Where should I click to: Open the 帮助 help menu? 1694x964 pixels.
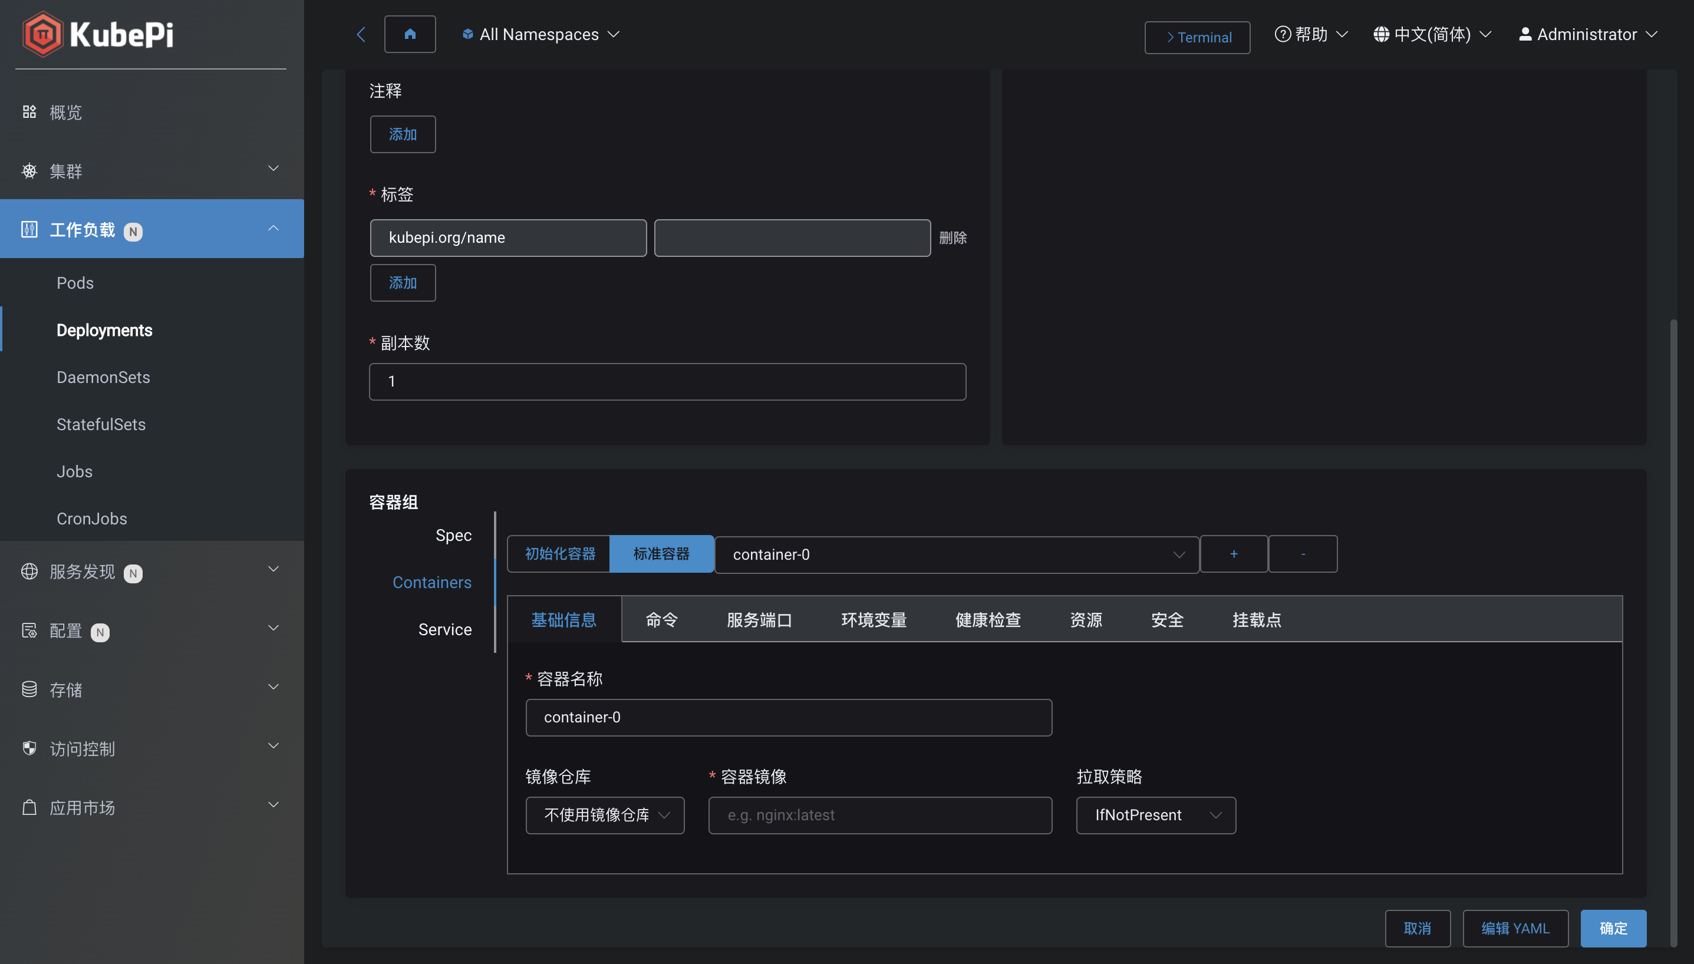pyautogui.click(x=1311, y=34)
